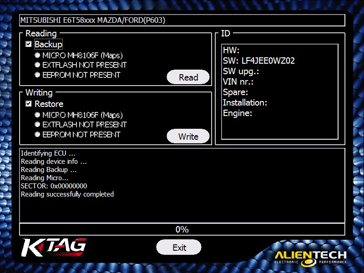
Task: Select MICRO MH8106F (Maps) under Reading
Action: pos(37,55)
